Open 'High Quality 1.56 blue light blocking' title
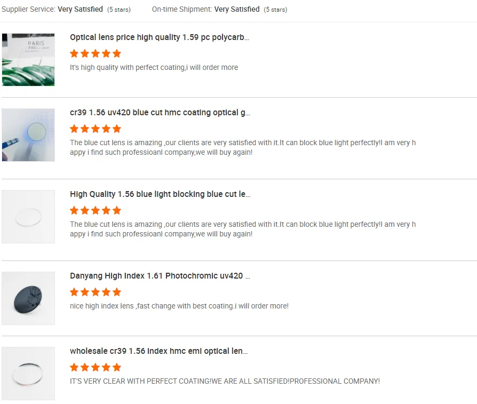The image size is (477, 404). tap(160, 194)
